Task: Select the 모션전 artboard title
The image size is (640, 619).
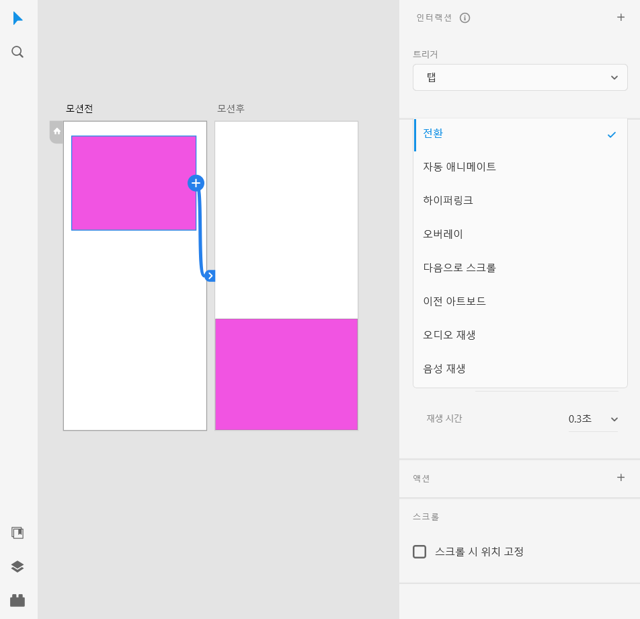Action: click(79, 108)
